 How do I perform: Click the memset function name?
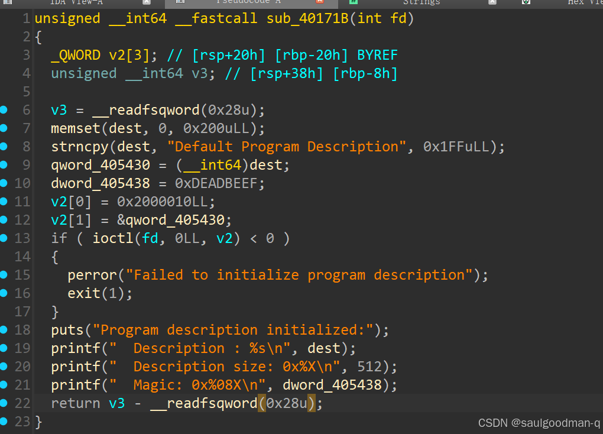click(x=76, y=128)
